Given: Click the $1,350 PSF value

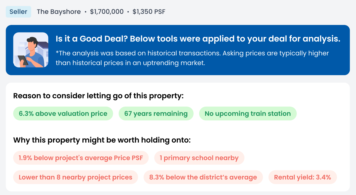Looking at the screenshot, I should tap(149, 12).
